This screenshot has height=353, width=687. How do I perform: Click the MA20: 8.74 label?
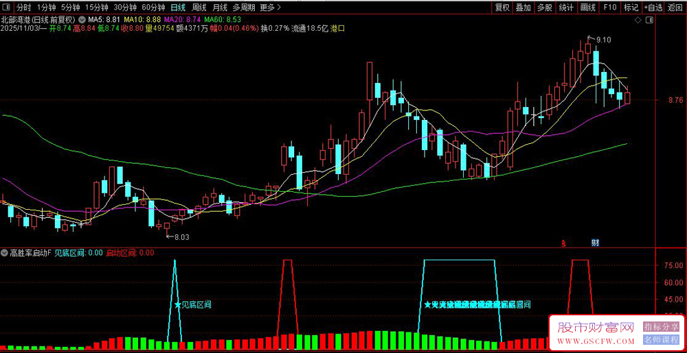click(x=182, y=20)
